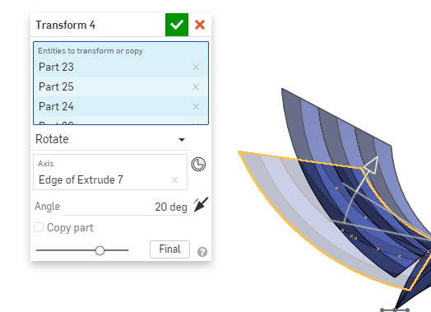Remove Part 24 from entities list

click(x=196, y=107)
